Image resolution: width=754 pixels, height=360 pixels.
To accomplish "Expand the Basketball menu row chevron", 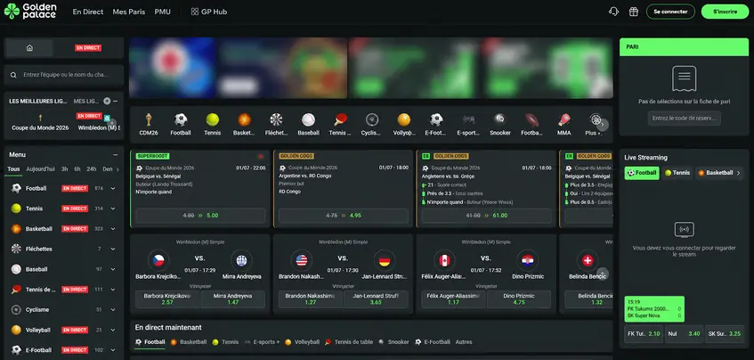I will coord(113,229).
